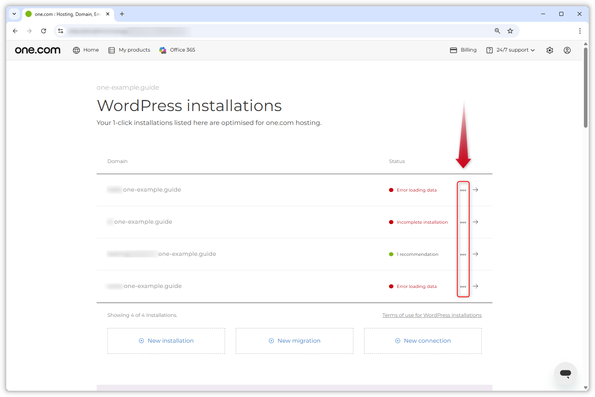
Task: Click the scrollbar down arrow
Action: [585, 388]
